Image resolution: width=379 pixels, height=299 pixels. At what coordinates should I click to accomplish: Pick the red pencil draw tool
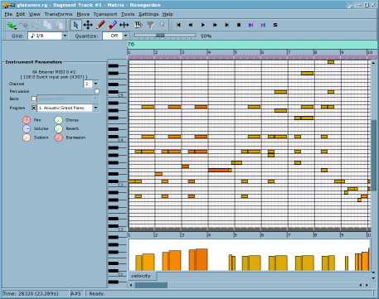click(100, 25)
